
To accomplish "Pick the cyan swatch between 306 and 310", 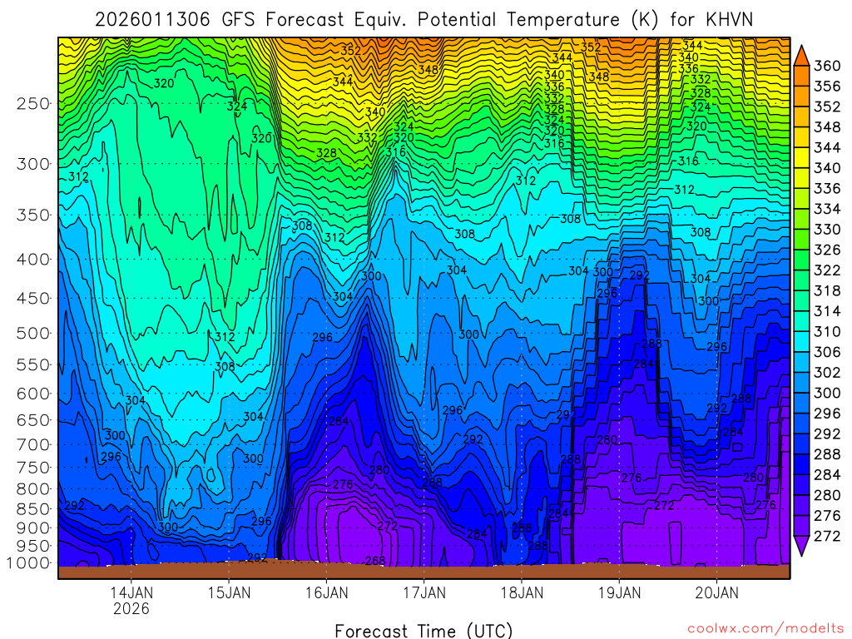I will click(801, 342).
